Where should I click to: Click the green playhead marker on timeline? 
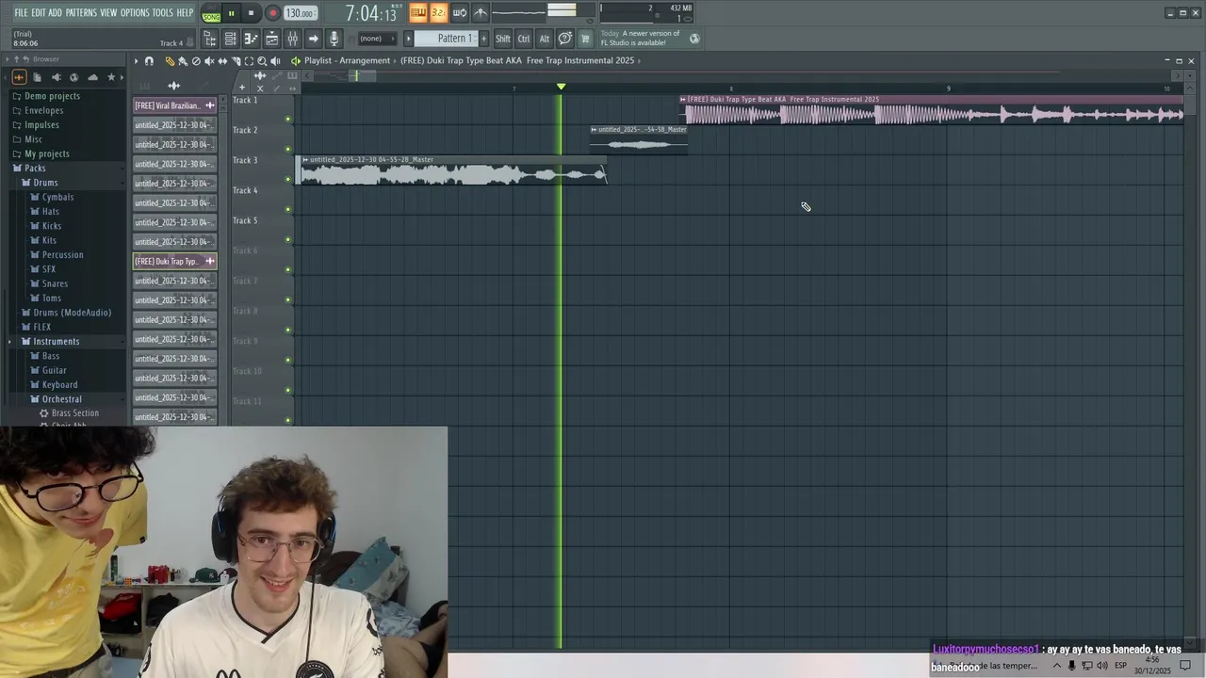point(561,87)
